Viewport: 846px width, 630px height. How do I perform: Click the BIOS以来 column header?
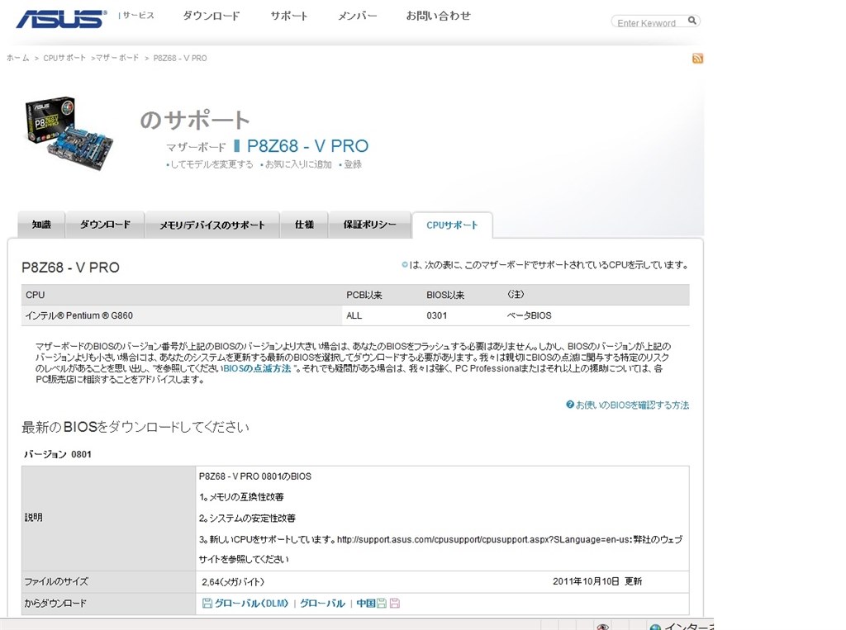pos(445,295)
